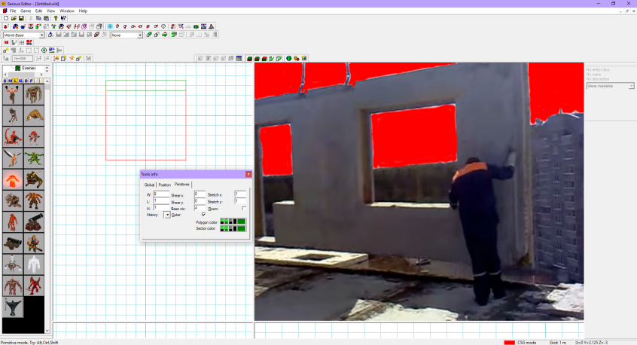Open the History dropdown in Tools info
Image resolution: width=637 pixels, height=345 pixels.
pyautogui.click(x=167, y=215)
